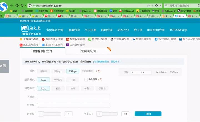Click the browser back arrow

(x=11, y=6)
